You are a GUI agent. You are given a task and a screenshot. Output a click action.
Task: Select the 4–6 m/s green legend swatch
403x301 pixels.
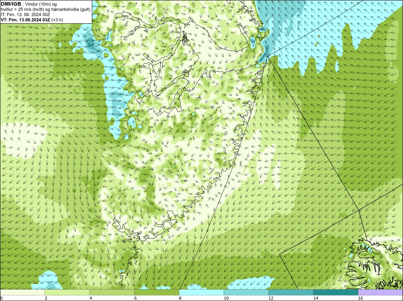coord(112,293)
